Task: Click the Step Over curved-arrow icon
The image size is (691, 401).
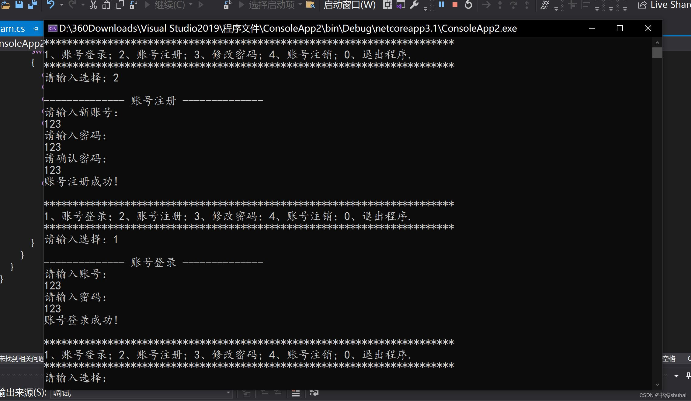Action: pyautogui.click(x=513, y=5)
